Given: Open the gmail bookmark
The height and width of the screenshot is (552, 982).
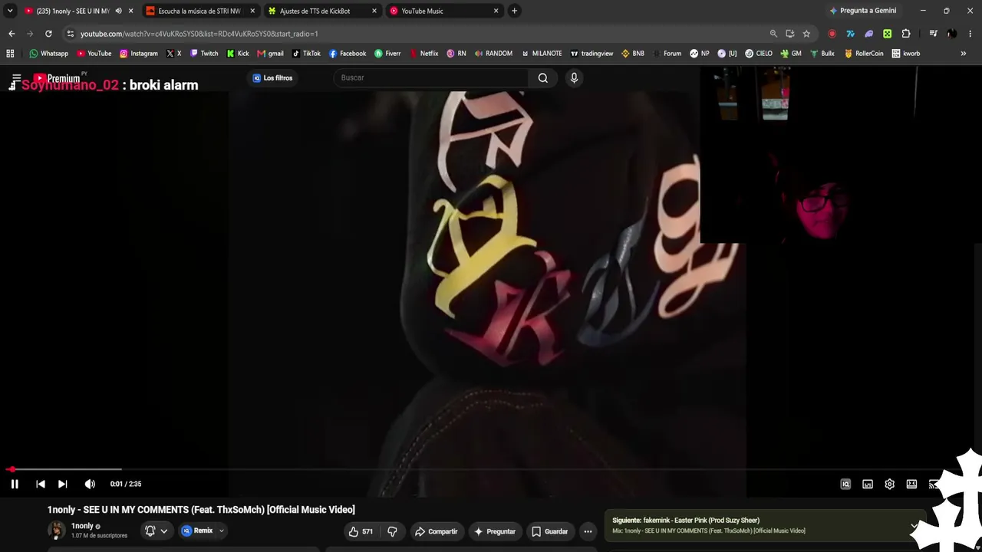Looking at the screenshot, I should click(x=271, y=54).
